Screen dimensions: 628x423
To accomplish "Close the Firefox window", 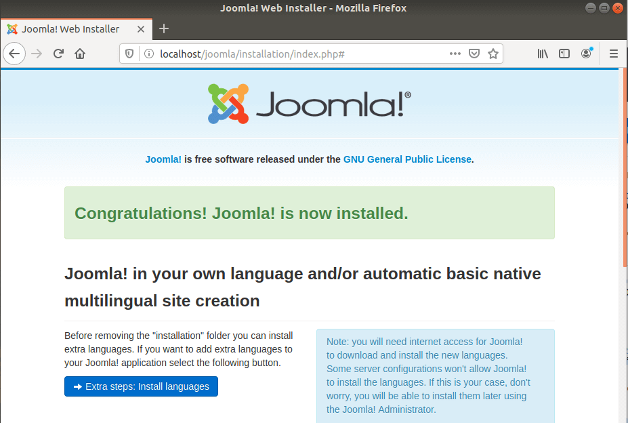I will click(x=618, y=8).
